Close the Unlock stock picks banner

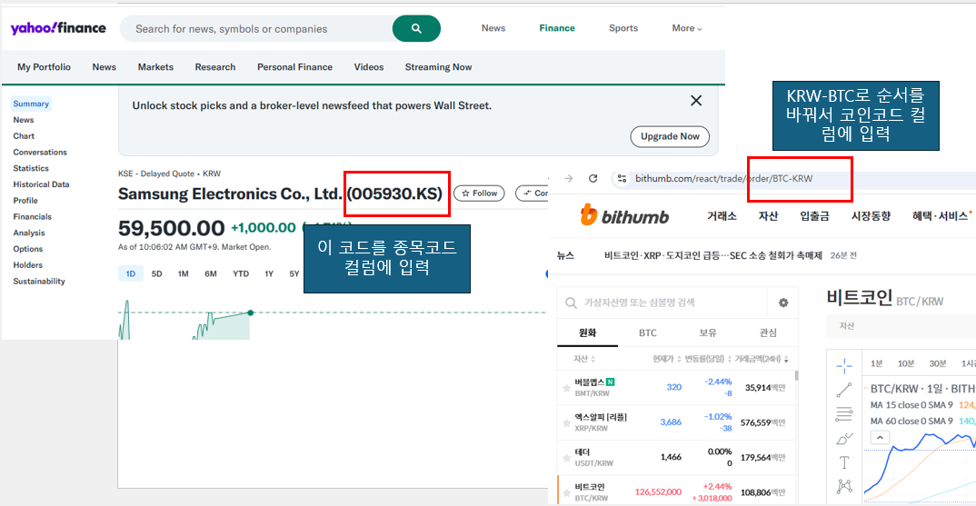[696, 101]
